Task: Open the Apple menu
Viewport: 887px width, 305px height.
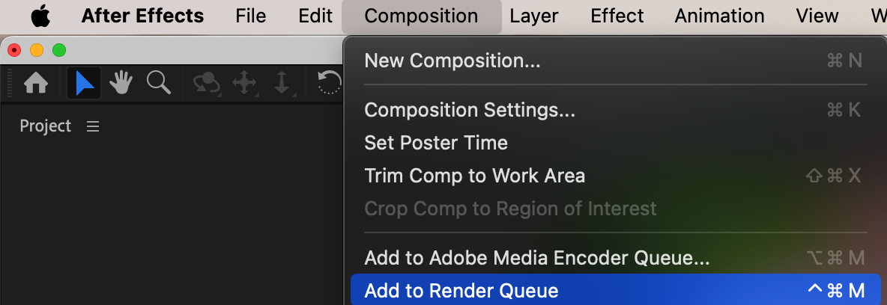Action: (x=40, y=16)
